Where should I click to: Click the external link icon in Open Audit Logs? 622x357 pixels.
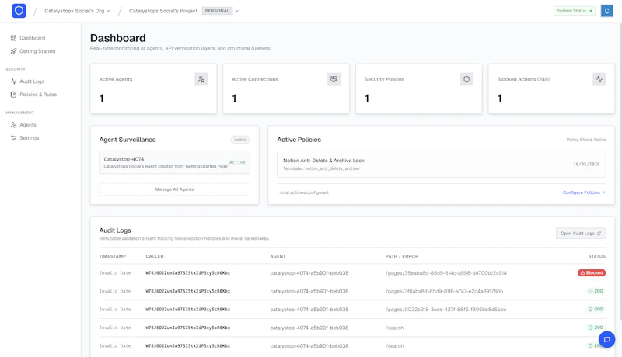pos(599,234)
